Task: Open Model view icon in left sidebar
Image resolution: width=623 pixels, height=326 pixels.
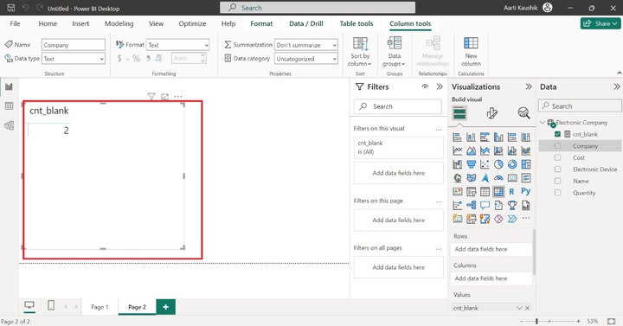Action: click(9, 125)
